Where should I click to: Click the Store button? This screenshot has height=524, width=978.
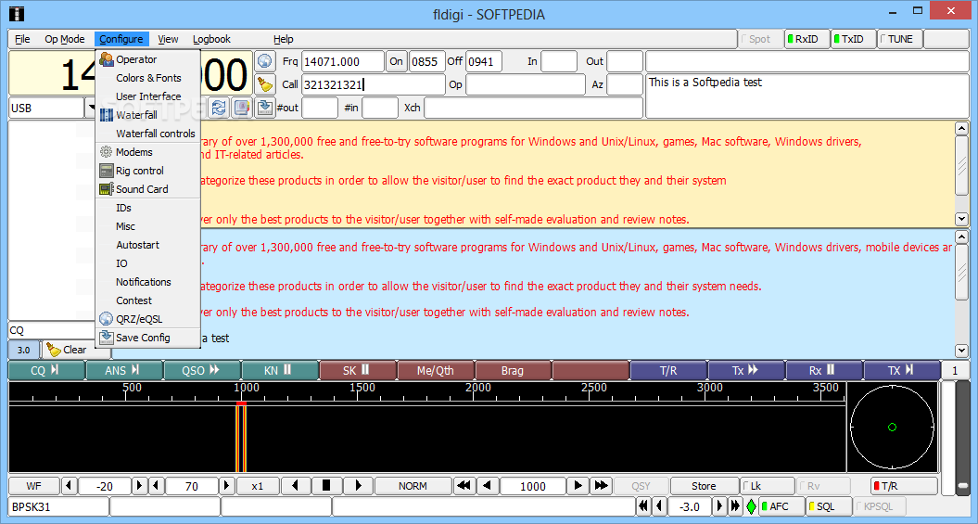tap(704, 486)
